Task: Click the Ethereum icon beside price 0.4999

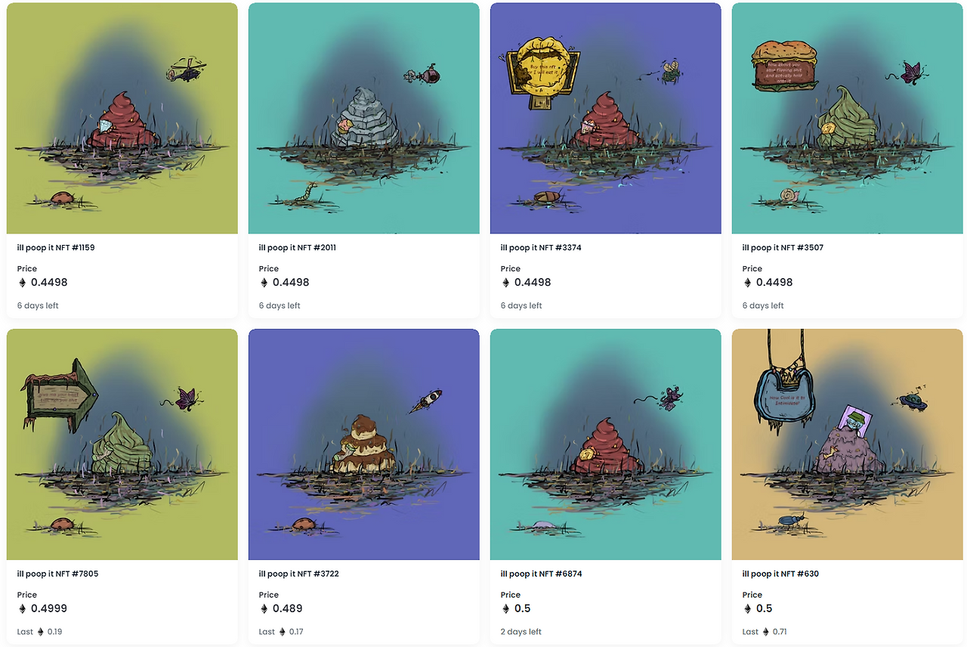Action: [22, 608]
